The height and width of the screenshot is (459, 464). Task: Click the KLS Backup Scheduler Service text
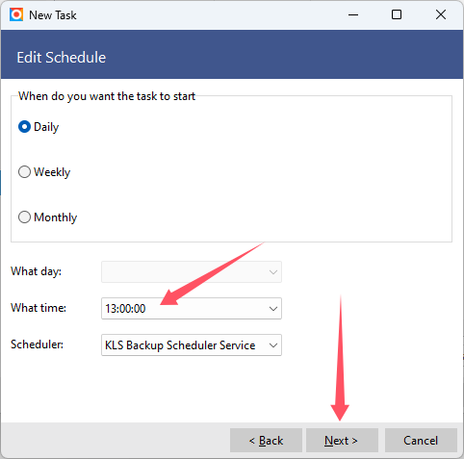pos(180,345)
